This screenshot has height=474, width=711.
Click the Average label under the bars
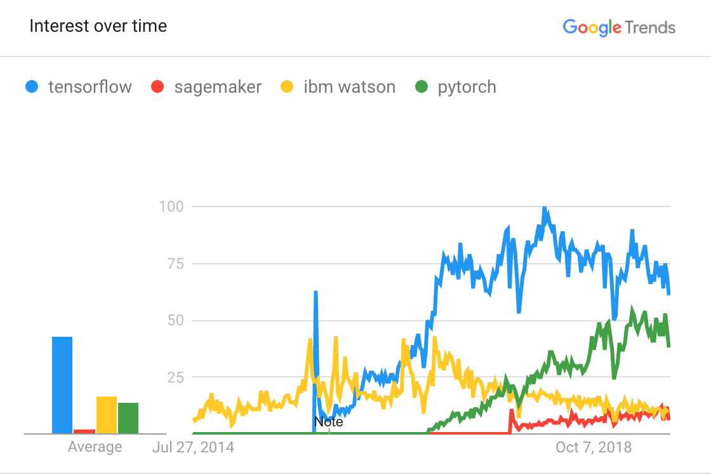pos(95,447)
